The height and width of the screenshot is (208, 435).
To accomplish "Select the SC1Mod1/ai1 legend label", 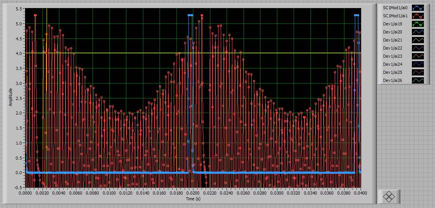I will [395, 16].
